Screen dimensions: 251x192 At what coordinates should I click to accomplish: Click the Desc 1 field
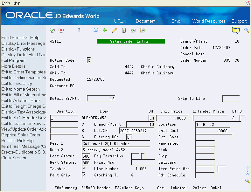pos(116,143)
